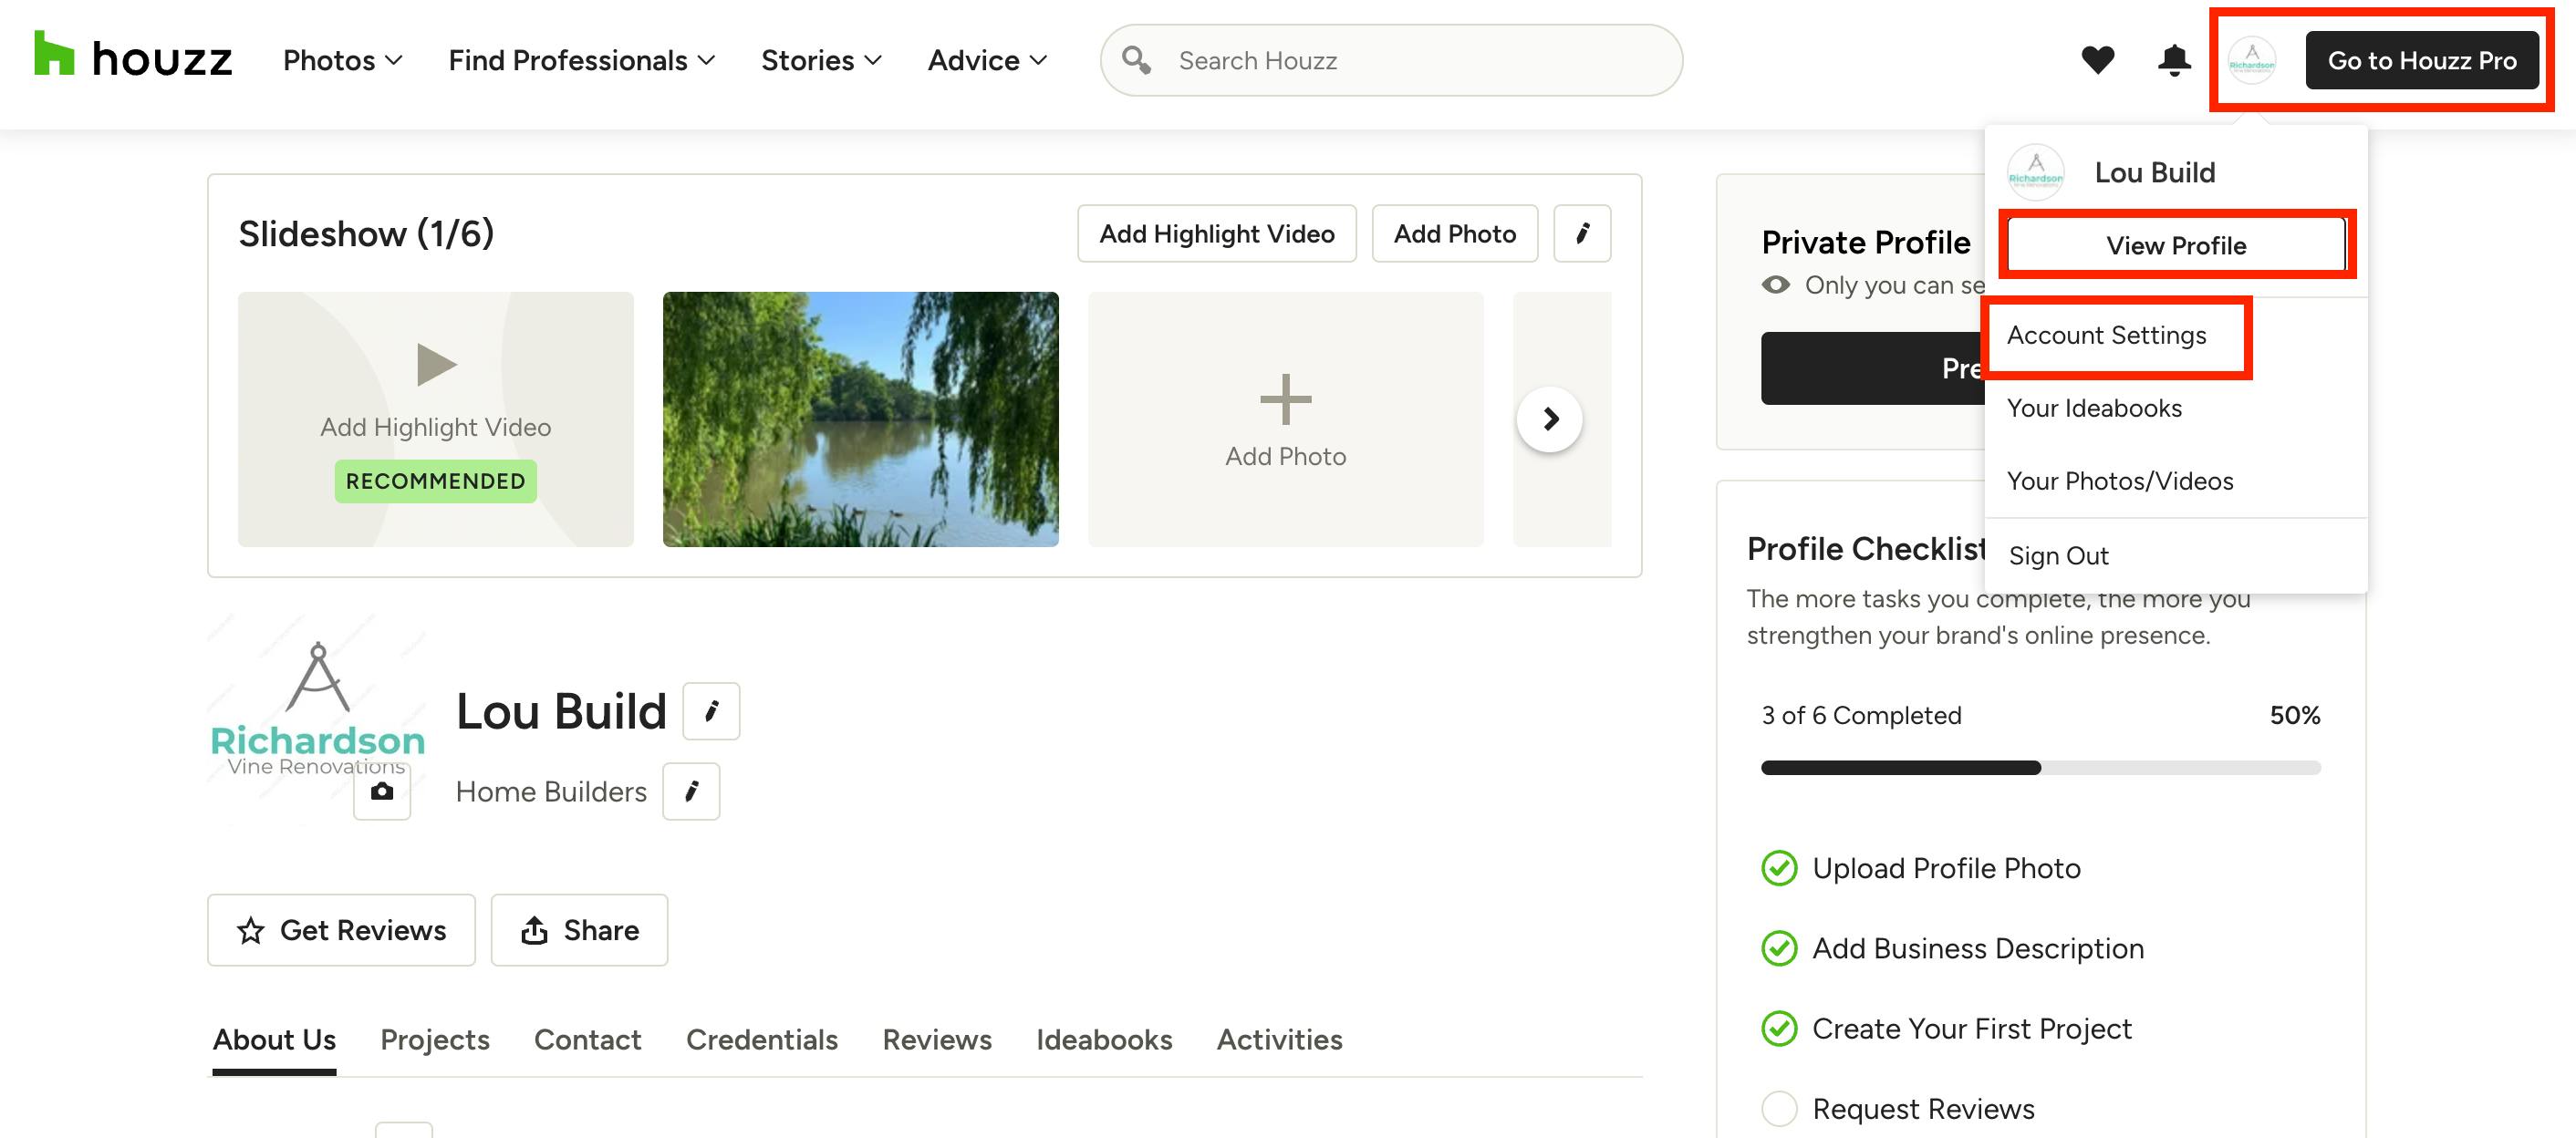This screenshot has width=2576, height=1138.
Task: Focus the Search Houzz input field
Action: click(x=1391, y=60)
